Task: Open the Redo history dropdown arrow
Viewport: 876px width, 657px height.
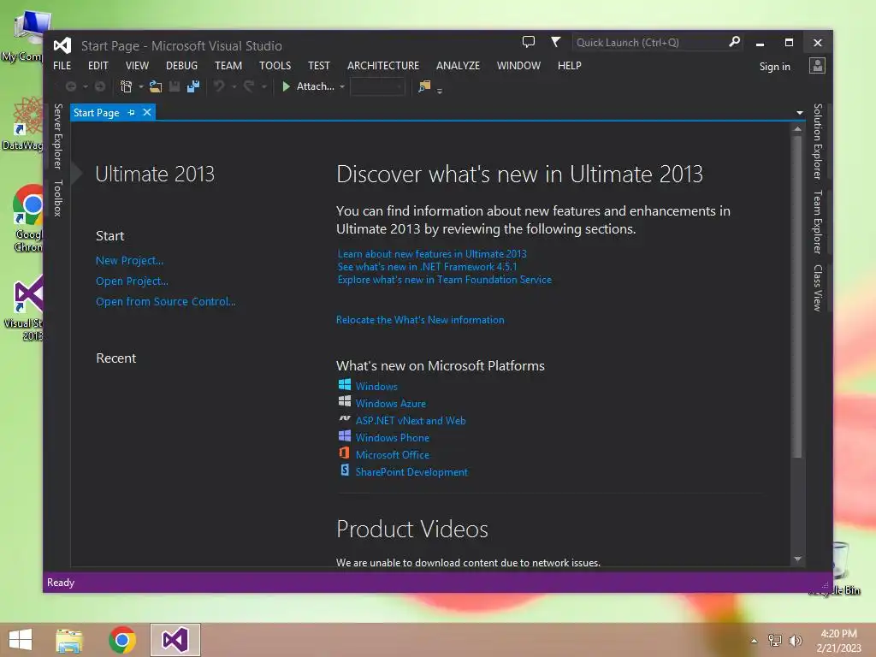Action: pos(263,87)
